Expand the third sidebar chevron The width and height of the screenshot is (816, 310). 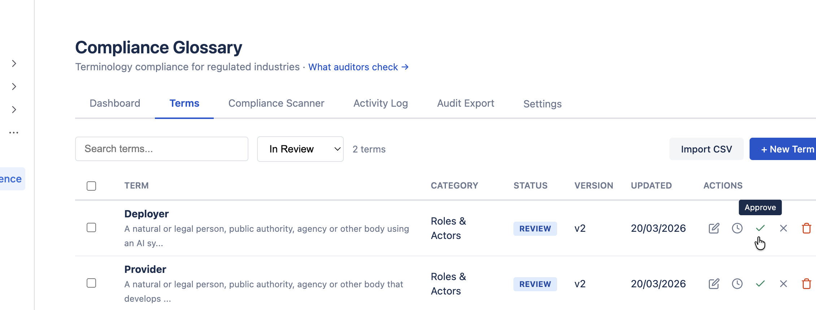pyautogui.click(x=14, y=110)
